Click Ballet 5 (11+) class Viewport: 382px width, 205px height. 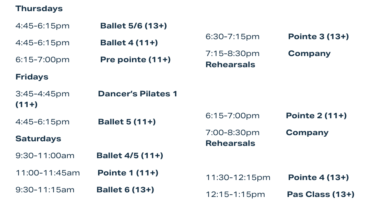[127, 122]
